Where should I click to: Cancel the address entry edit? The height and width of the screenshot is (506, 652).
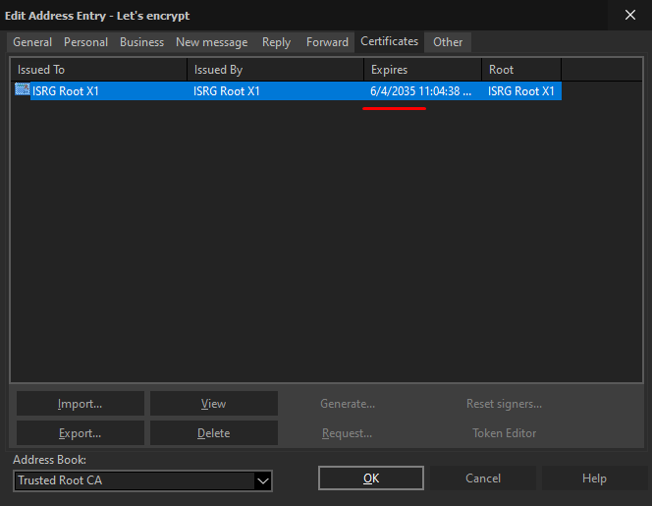tap(483, 478)
